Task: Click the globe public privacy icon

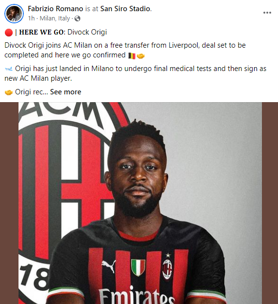Action: pos(77,18)
